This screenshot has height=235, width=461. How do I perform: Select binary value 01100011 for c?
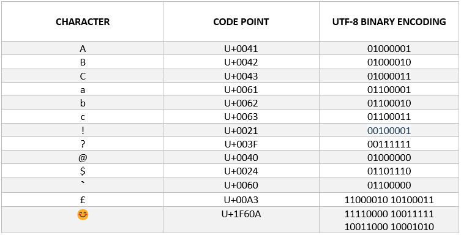coord(389,117)
